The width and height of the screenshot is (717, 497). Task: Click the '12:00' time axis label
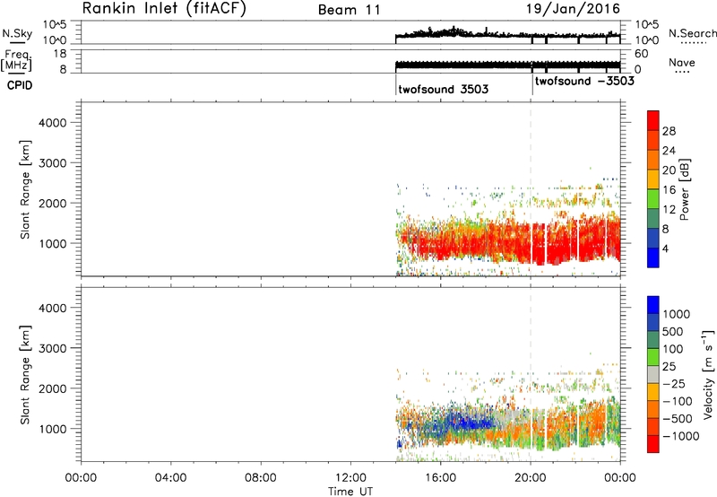(x=350, y=478)
